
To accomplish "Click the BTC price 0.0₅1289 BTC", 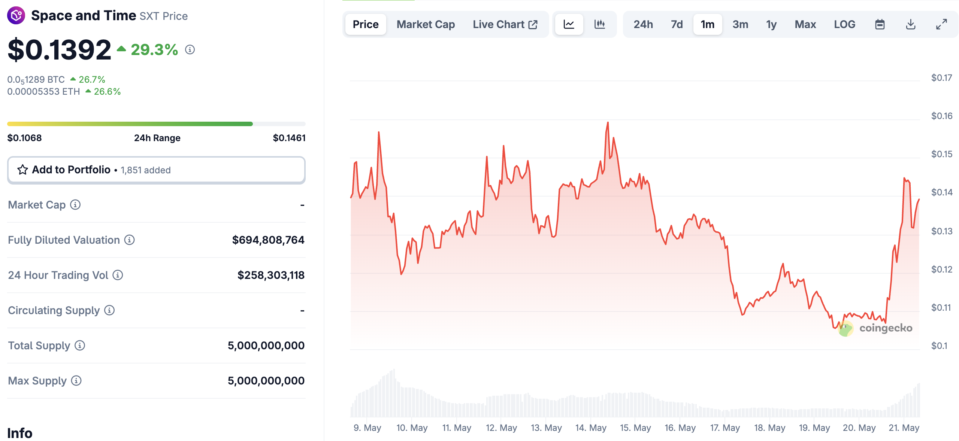I will tap(36, 80).
